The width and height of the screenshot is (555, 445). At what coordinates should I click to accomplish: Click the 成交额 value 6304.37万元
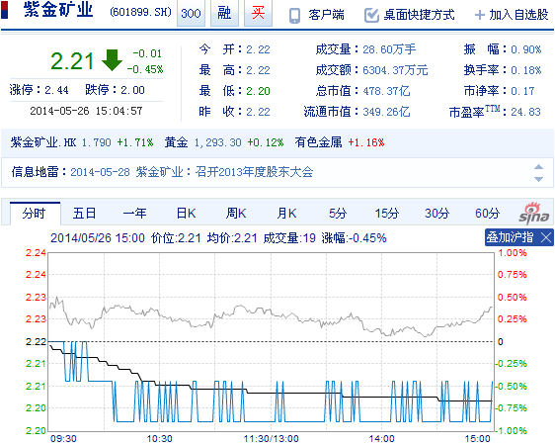[x=395, y=70]
